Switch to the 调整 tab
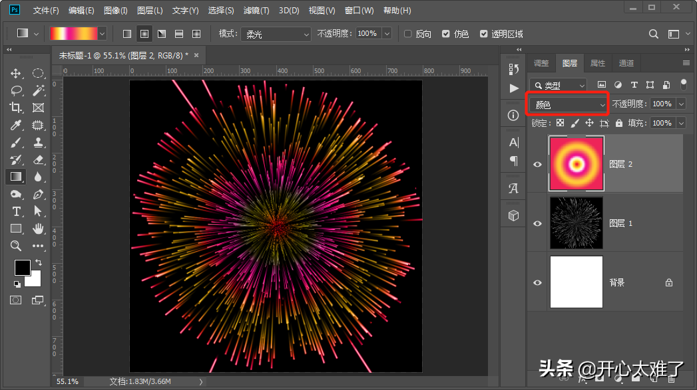The height and width of the screenshot is (390, 697). tap(541, 63)
